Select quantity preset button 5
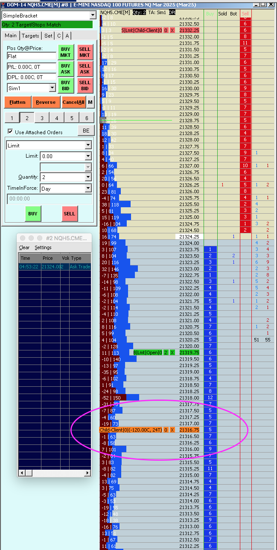277x550 pixels. point(71,118)
